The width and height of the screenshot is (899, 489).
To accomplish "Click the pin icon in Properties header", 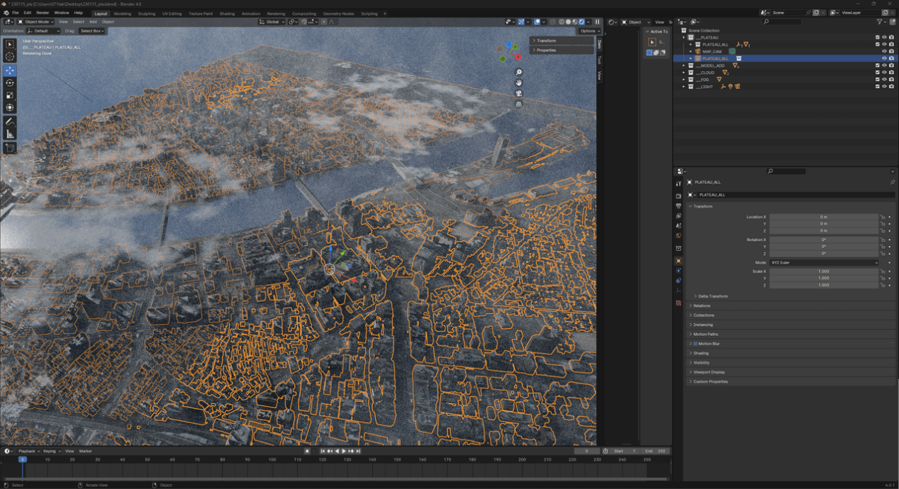I will (x=893, y=182).
